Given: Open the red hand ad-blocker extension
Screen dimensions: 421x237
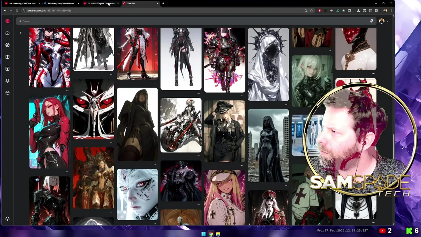Looking at the screenshot, I should point(319,11).
